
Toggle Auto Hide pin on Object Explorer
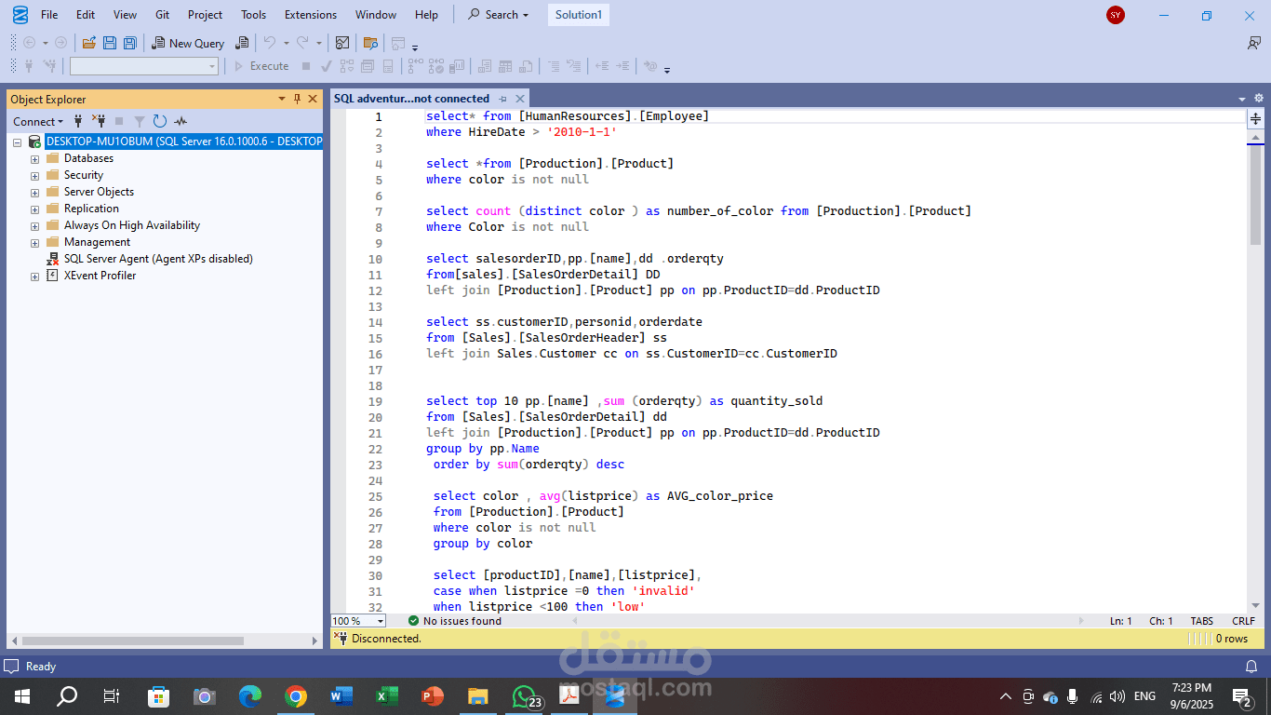297,99
